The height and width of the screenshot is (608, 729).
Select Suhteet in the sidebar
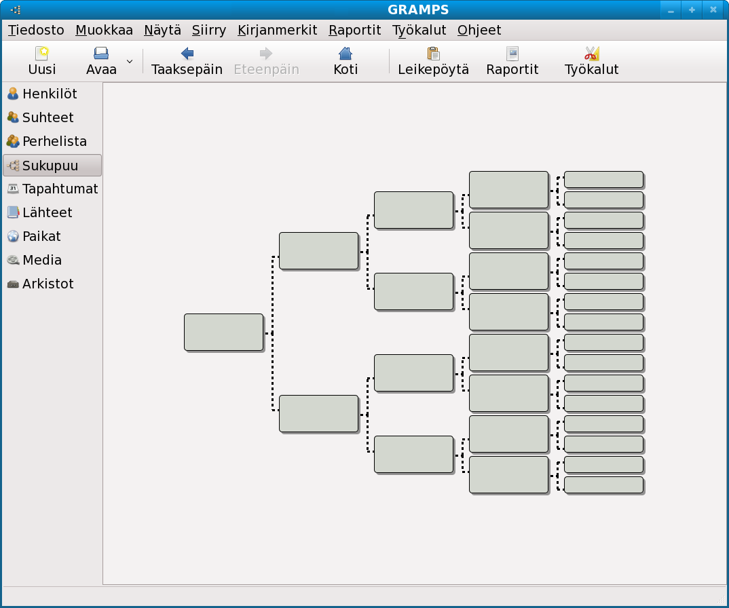tap(48, 117)
